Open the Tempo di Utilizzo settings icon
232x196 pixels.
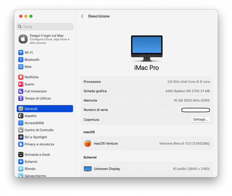pyautogui.click(x=21, y=98)
